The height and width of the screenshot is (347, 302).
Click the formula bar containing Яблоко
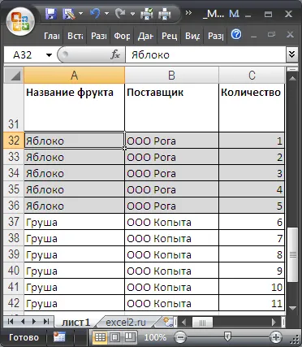(x=205, y=55)
